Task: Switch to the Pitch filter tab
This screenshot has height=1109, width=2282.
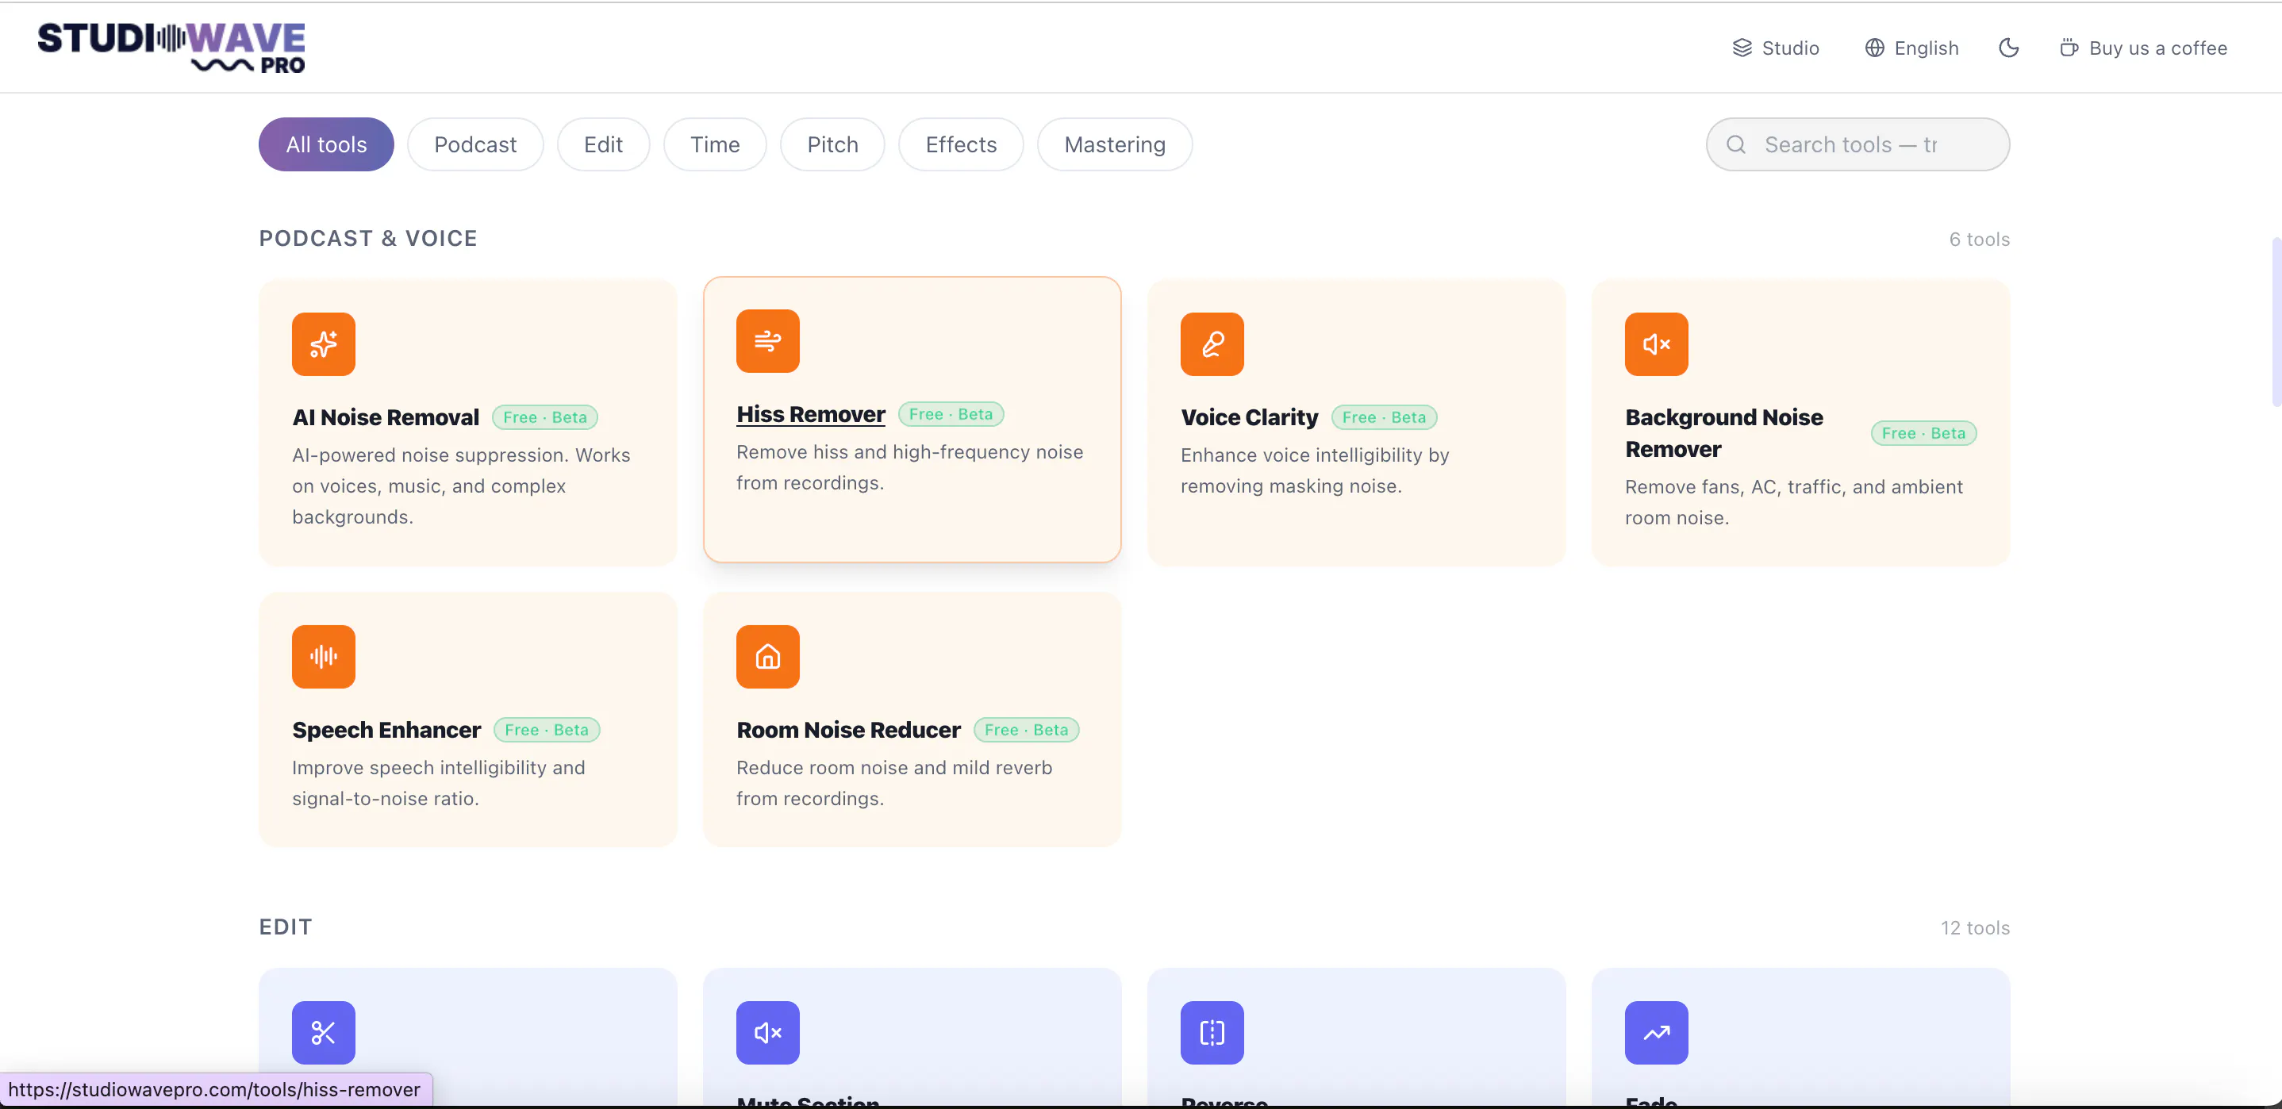Action: [x=832, y=144]
